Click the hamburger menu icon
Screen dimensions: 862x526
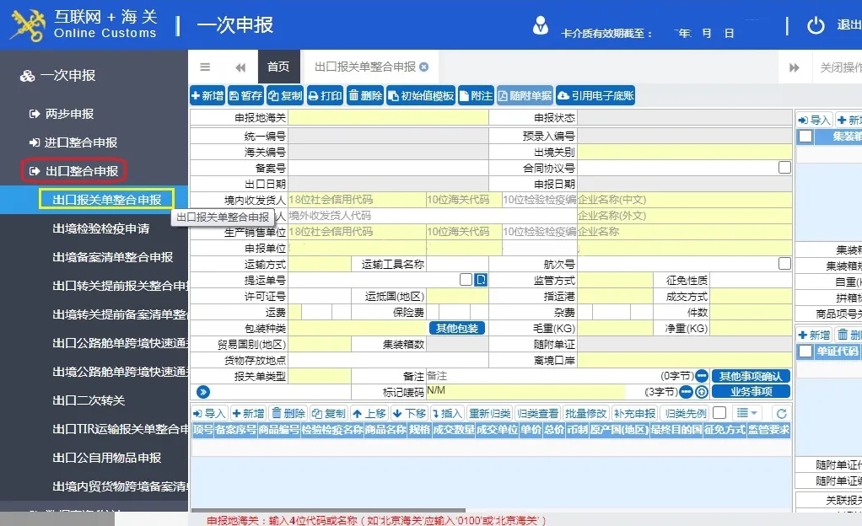[x=205, y=67]
